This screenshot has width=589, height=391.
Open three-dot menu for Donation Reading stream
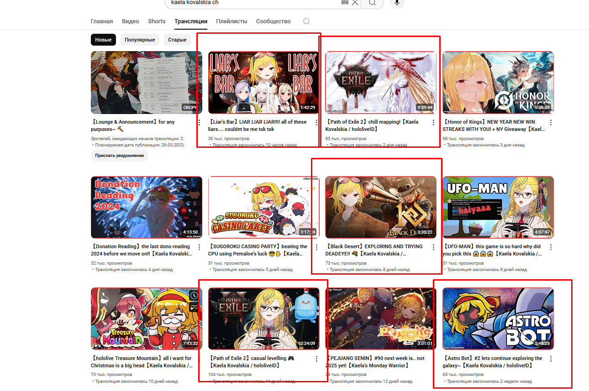(199, 247)
